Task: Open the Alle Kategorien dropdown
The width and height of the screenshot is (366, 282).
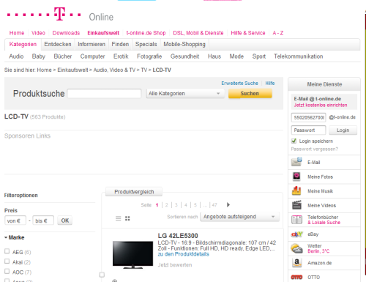Action: (185, 94)
